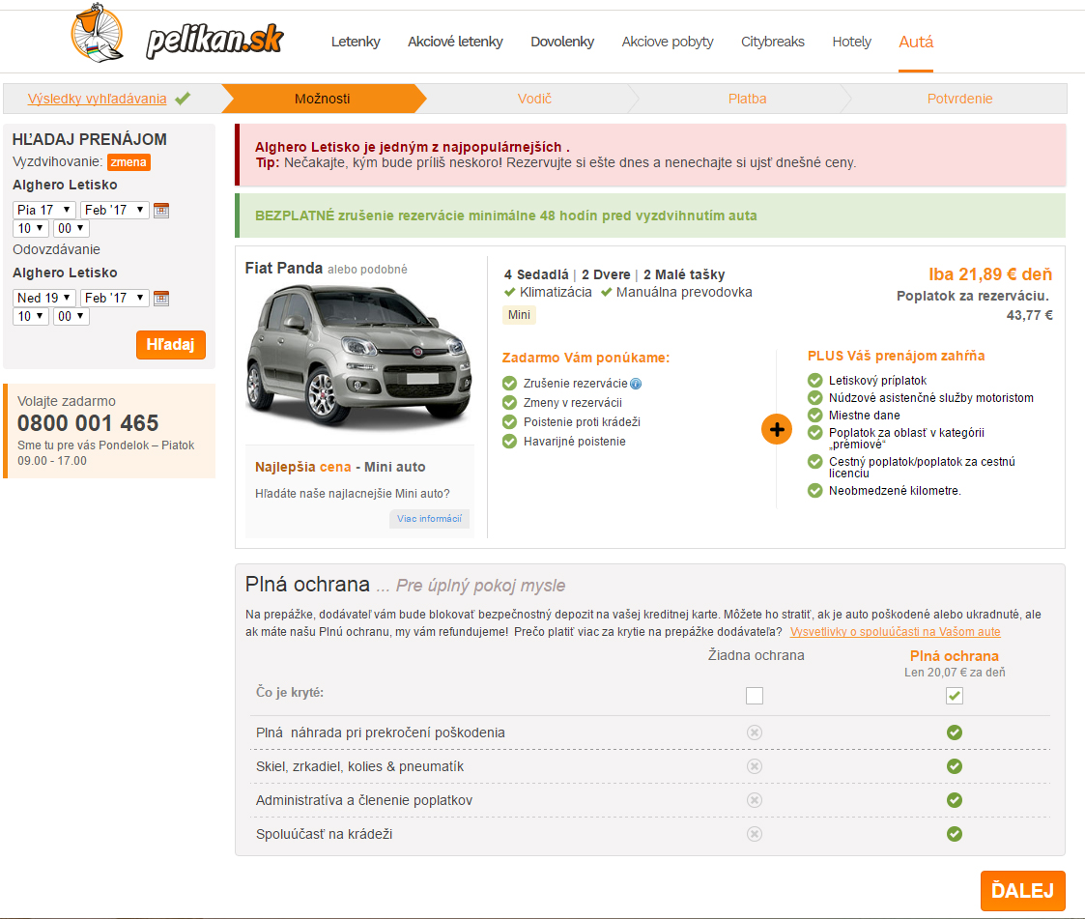Click green check beside Havarijné poistenie

pos(509,442)
